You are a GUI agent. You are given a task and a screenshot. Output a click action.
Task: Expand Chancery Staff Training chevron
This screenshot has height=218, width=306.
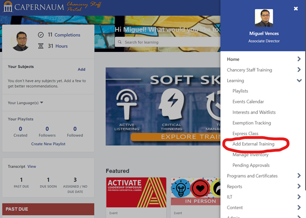tap(299, 70)
